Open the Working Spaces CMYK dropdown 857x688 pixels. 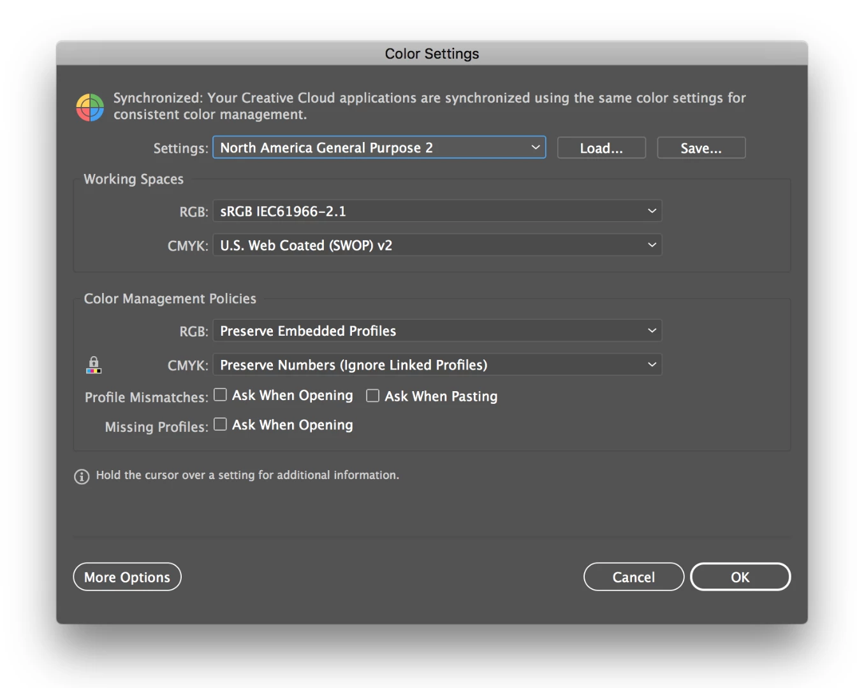[x=437, y=245]
